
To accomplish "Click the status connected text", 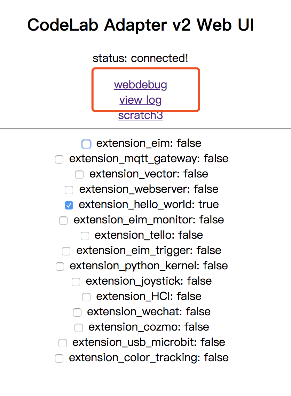I will (x=140, y=58).
